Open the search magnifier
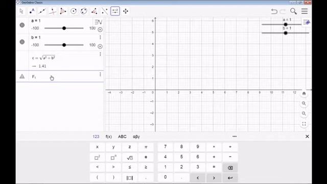The width and height of the screenshot is (327, 184). click(x=293, y=11)
